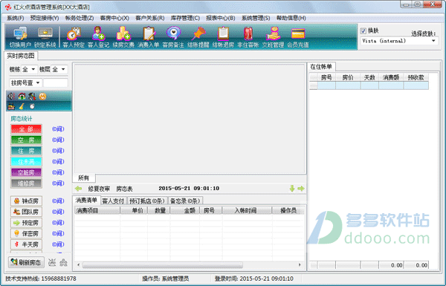446x286 pixels.
Task: Click the 切换用户 switch user icon
Action: pos(20,37)
